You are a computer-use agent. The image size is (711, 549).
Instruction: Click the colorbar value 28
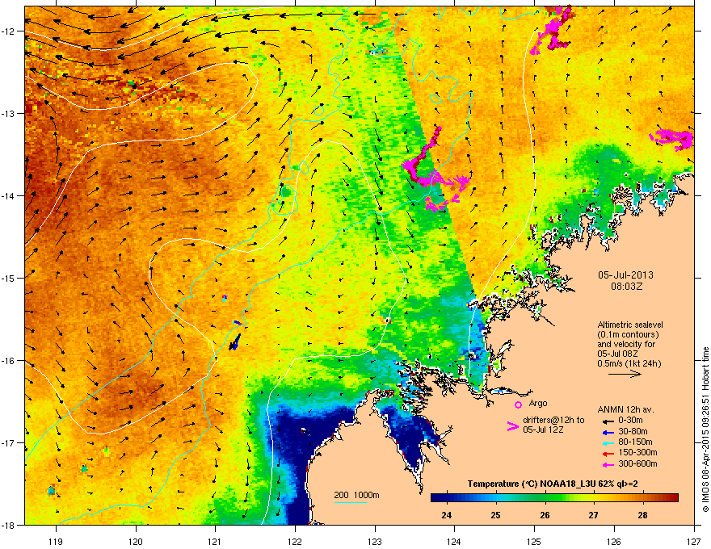click(x=642, y=515)
